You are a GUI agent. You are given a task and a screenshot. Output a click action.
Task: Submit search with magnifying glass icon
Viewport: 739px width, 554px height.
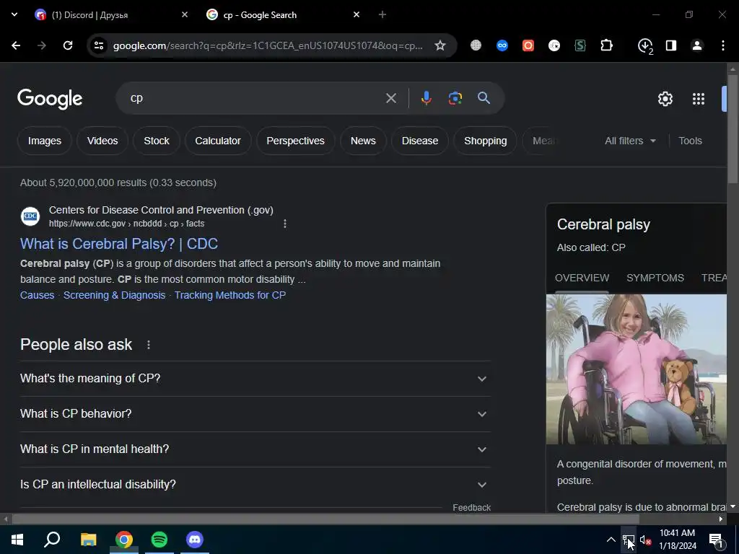tap(484, 98)
